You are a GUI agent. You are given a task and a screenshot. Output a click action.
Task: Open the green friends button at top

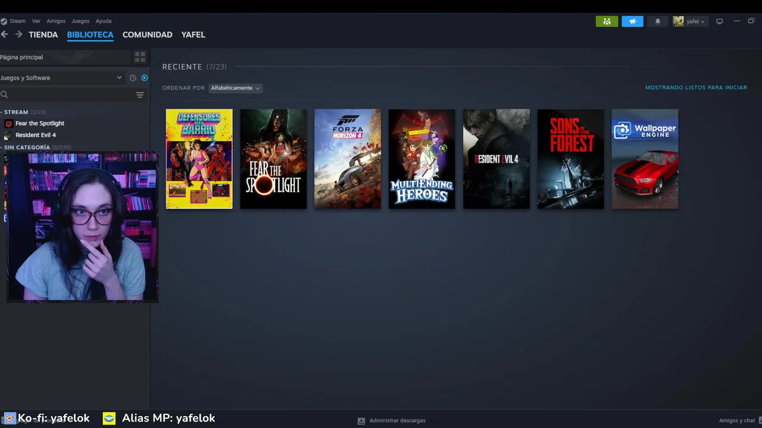coord(607,21)
